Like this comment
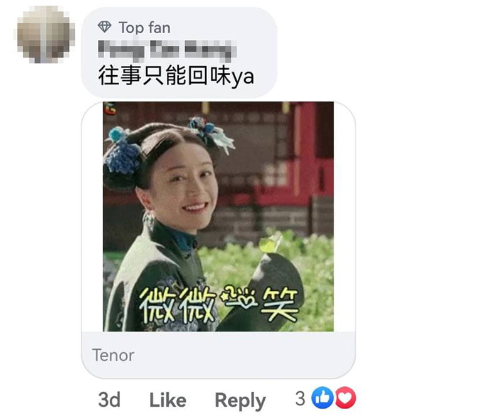Viewport: 502px width, 418px height. [x=168, y=400]
